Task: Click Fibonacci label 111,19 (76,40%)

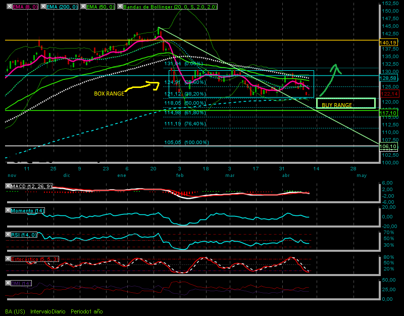Action: (x=185, y=124)
